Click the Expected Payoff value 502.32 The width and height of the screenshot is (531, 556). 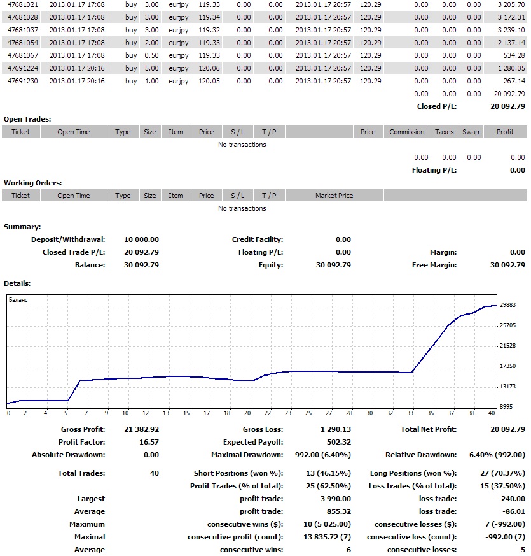pyautogui.click(x=339, y=442)
